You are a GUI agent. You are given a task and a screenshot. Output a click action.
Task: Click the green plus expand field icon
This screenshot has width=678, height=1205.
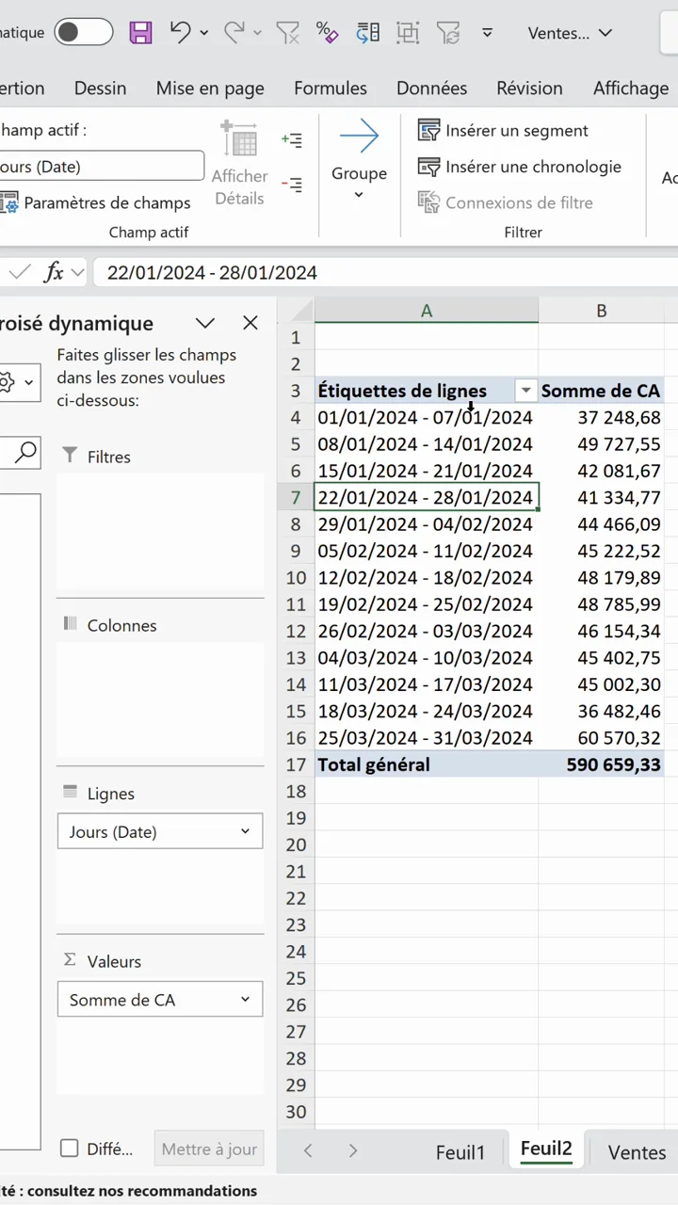(x=292, y=140)
